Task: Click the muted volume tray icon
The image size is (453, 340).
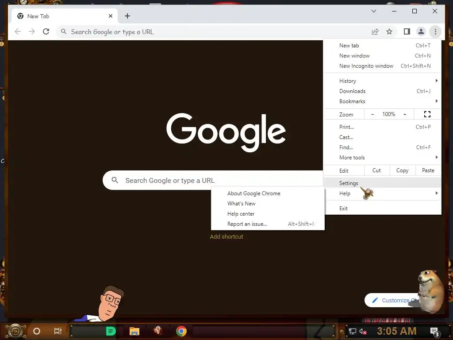Action: click(x=363, y=331)
